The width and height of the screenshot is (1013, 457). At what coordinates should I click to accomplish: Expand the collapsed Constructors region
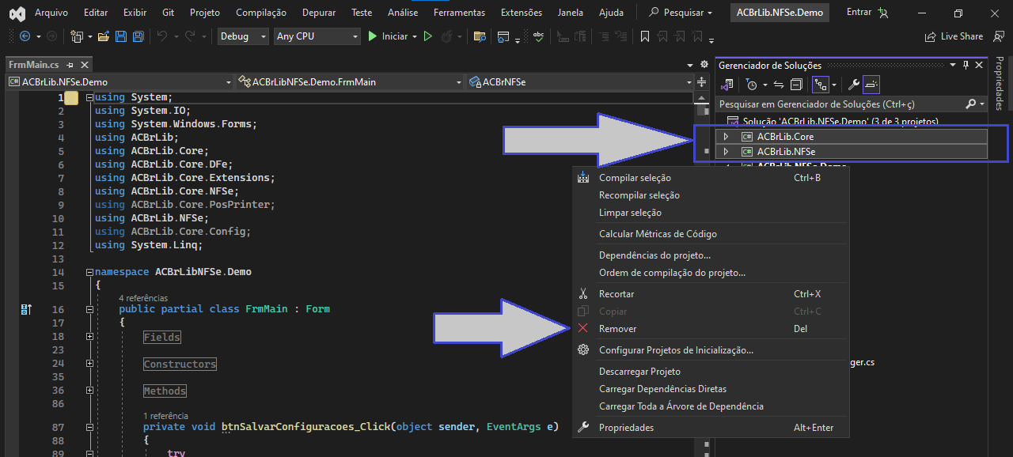tap(89, 364)
